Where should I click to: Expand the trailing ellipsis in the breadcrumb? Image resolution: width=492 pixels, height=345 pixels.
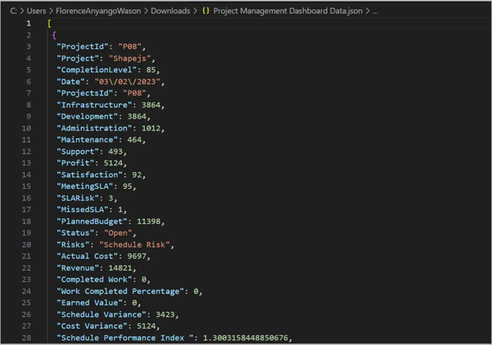coord(375,11)
